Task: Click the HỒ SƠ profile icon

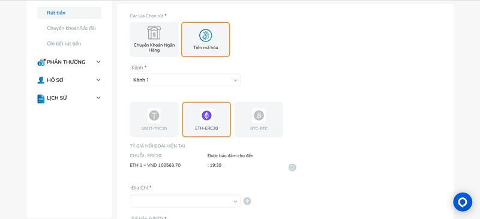Action: pos(41,80)
